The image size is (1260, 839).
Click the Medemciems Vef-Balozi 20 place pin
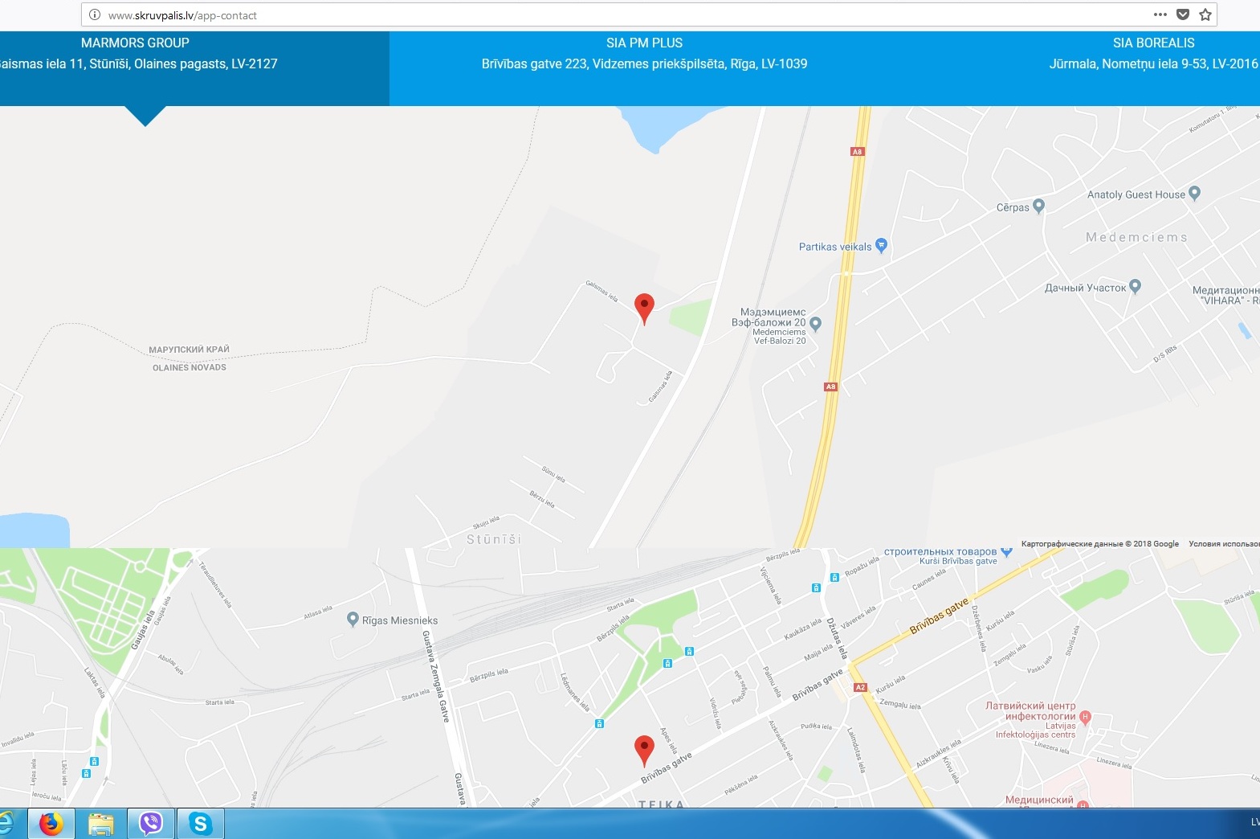point(816,324)
